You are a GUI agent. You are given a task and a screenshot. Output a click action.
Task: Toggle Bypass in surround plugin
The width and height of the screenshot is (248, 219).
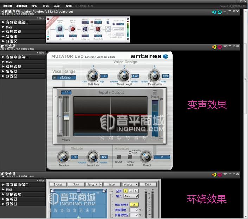(x=58, y=184)
